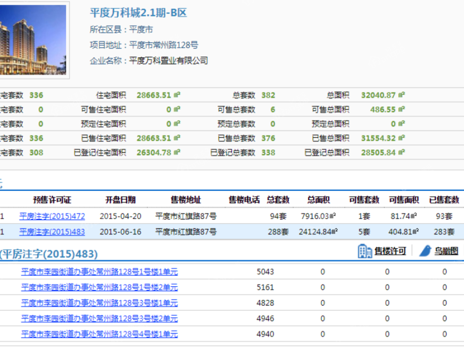Click the value 4828 in the unit list
Viewport: 464px width, 348px height.
(x=265, y=303)
